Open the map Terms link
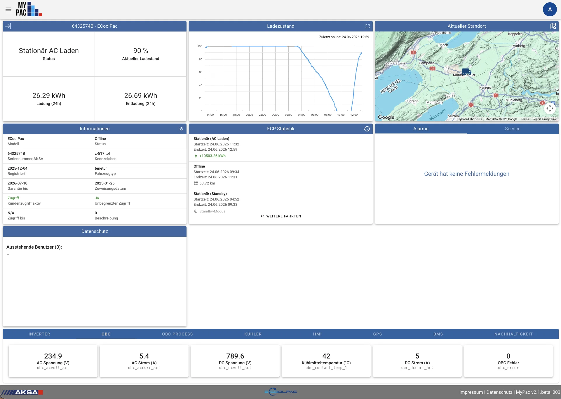The width and height of the screenshot is (561, 399). click(x=525, y=119)
